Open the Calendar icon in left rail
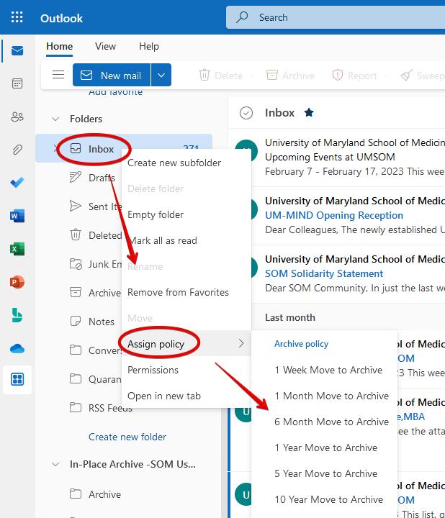Image resolution: width=445 pixels, height=518 pixels. point(17,83)
